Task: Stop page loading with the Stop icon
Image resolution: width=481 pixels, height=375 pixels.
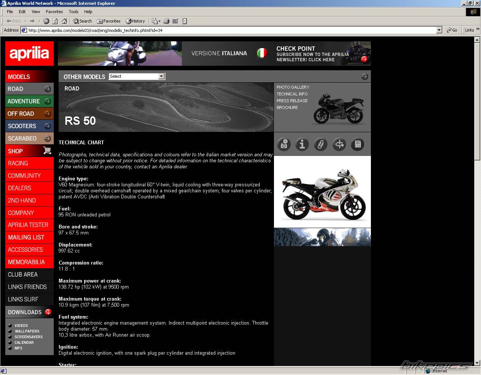Action: pos(46,21)
